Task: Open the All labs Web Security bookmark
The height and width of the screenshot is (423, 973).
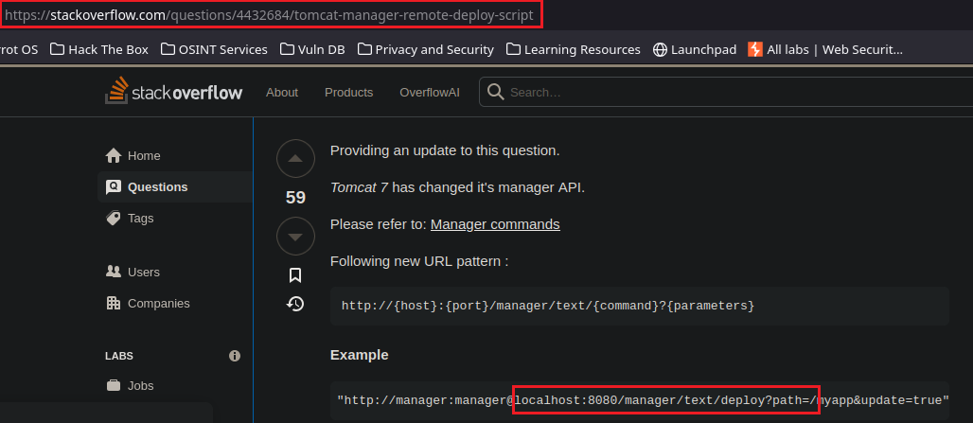Action: 824,49
